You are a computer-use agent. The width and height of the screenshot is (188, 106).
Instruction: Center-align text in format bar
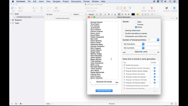[122, 14]
